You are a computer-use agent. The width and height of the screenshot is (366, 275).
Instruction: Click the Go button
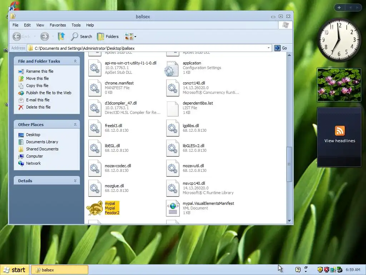coord(281,48)
